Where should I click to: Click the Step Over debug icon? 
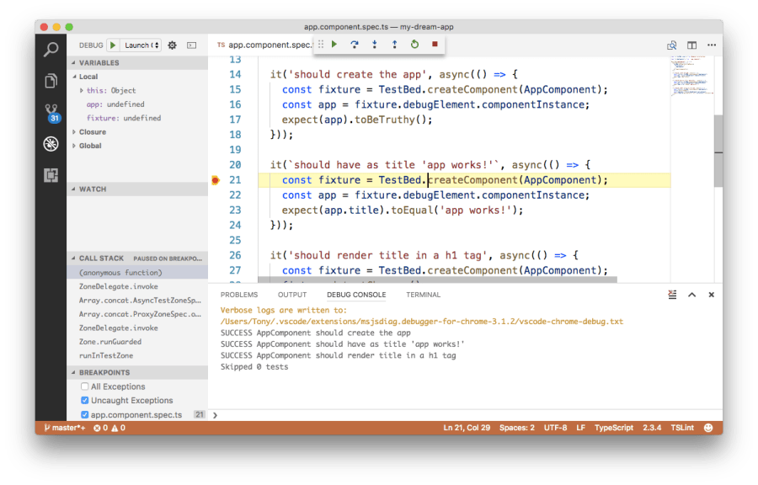[355, 45]
